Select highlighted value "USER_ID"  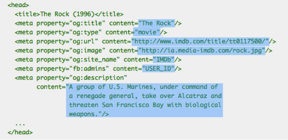(159, 69)
